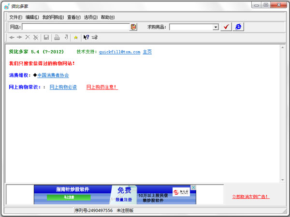
Task: Open the 中国消费者协会 link
Action: [53, 75]
